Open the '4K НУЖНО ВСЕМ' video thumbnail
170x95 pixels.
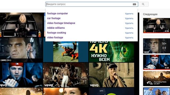112,52
